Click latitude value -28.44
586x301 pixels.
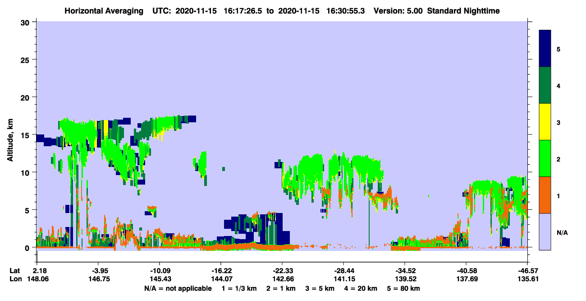coord(343,271)
